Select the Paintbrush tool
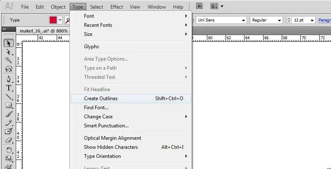 point(8,114)
